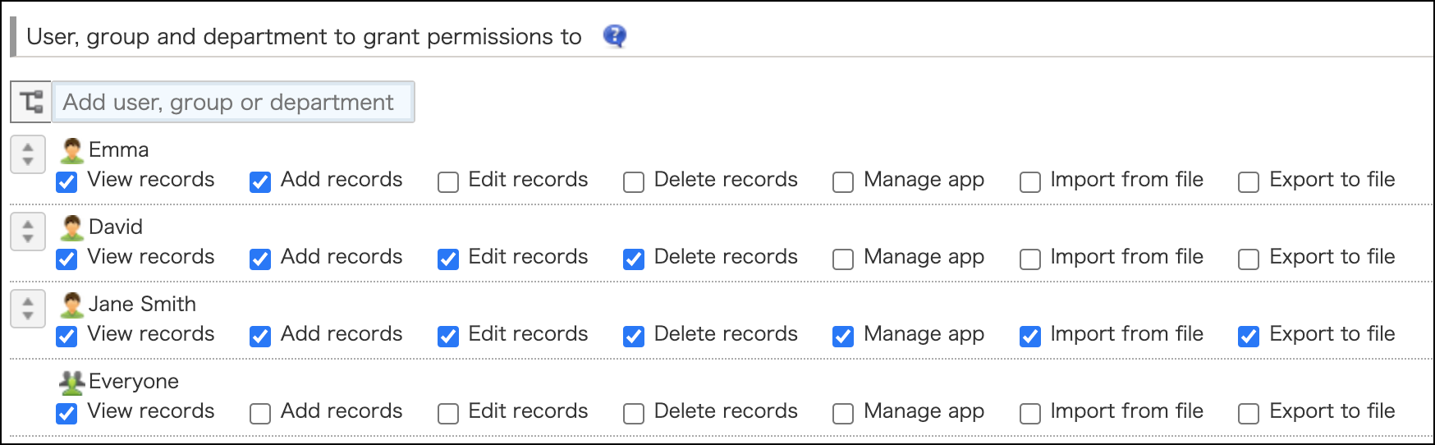Screen dimensions: 1435x445
Task: Enable Manage app for David
Action: click(x=843, y=259)
